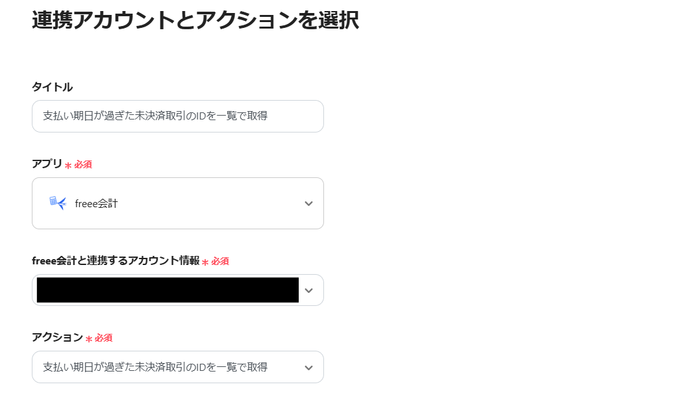Click the タイトル input field
The image size is (674, 404).
click(177, 116)
